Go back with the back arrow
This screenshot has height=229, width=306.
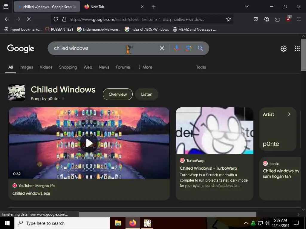(x=7, y=19)
